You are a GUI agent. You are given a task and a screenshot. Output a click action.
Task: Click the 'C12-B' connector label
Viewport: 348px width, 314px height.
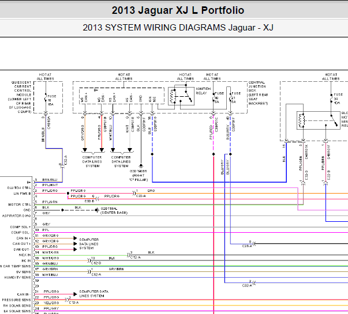pyautogui.click(x=96, y=263)
